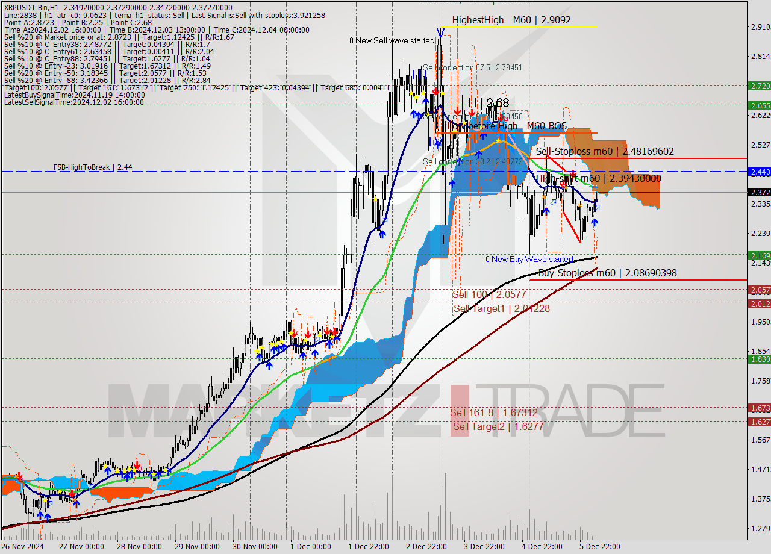Select the 'Sell %10 @ Entry -23: 3.01916' line
The image size is (771, 554).
click(x=107, y=66)
